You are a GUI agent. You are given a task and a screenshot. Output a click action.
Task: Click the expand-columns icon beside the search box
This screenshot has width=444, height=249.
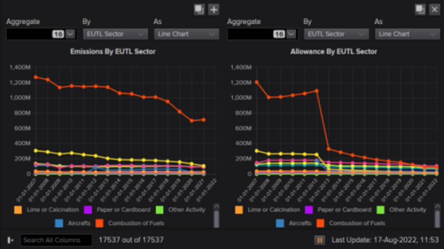click(10, 240)
